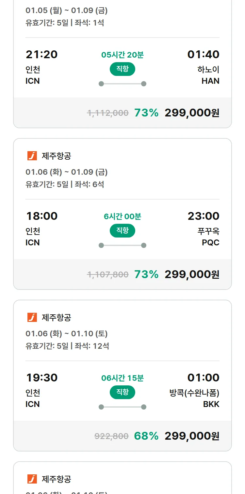Click the 68% discount on the Bangkok flight
The width and height of the screenshot is (245, 494).
146,436
